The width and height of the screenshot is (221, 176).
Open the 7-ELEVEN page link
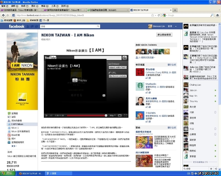151,113
